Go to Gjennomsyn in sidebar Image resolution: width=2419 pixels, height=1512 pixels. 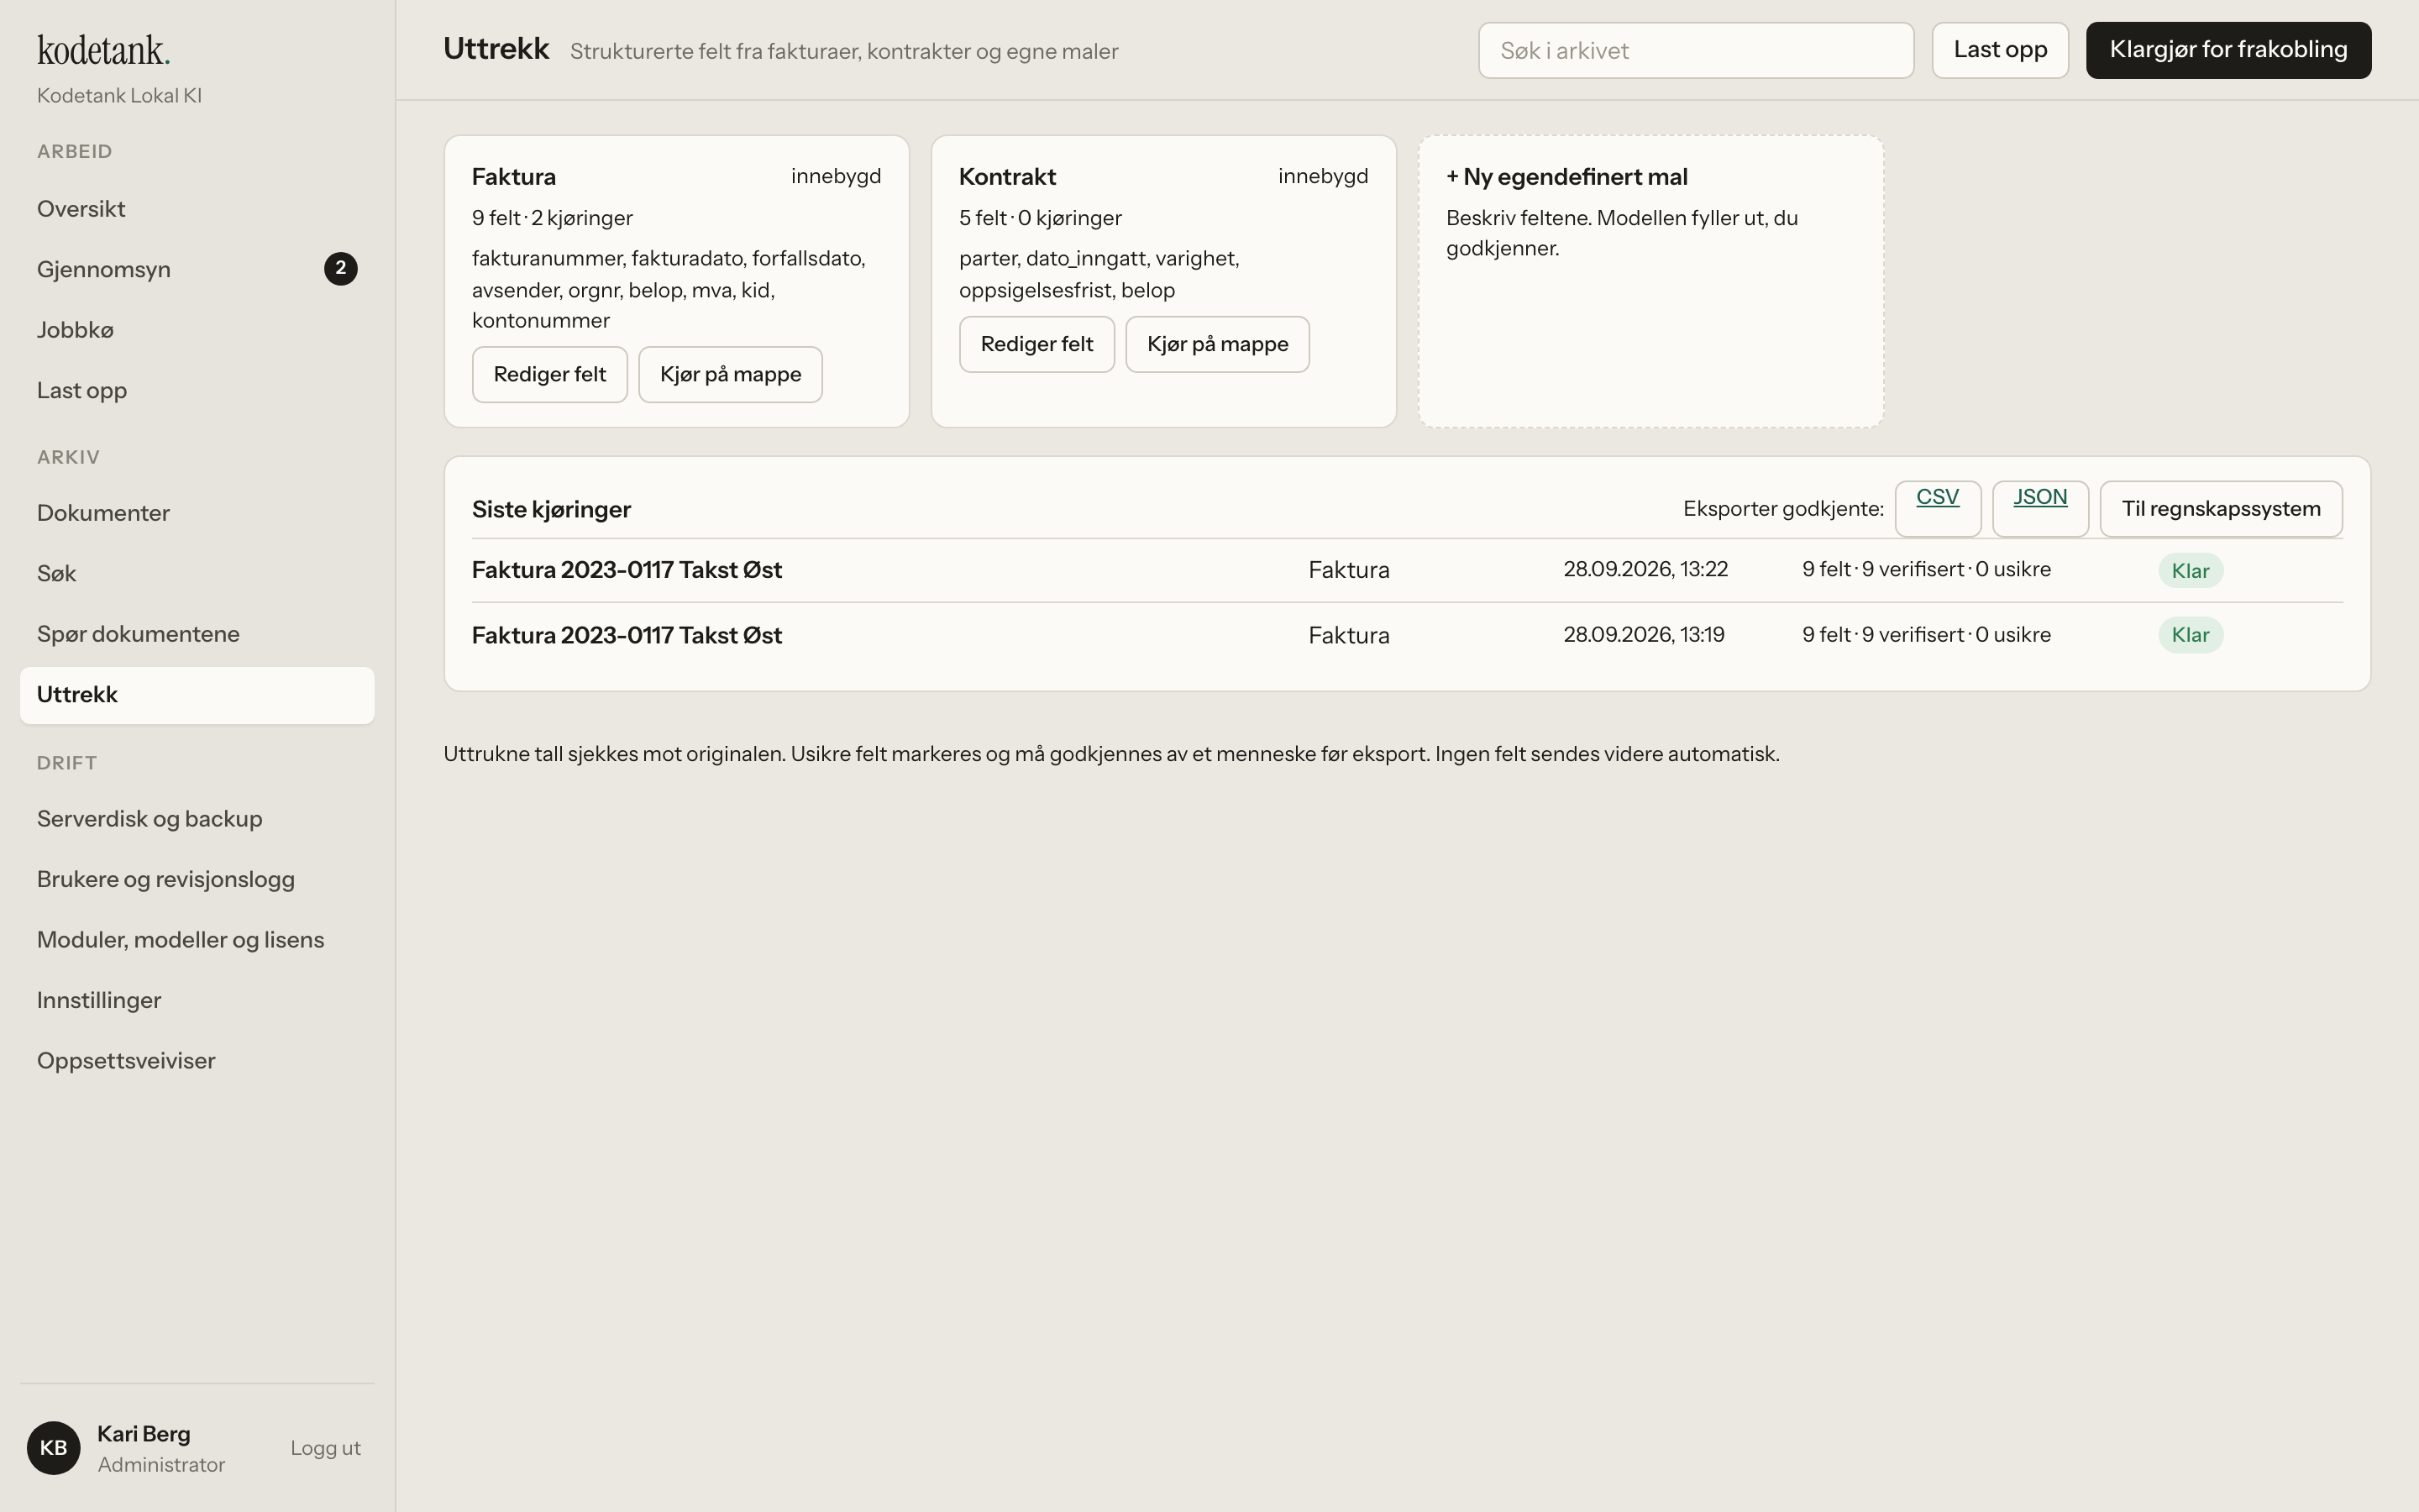click(x=197, y=269)
